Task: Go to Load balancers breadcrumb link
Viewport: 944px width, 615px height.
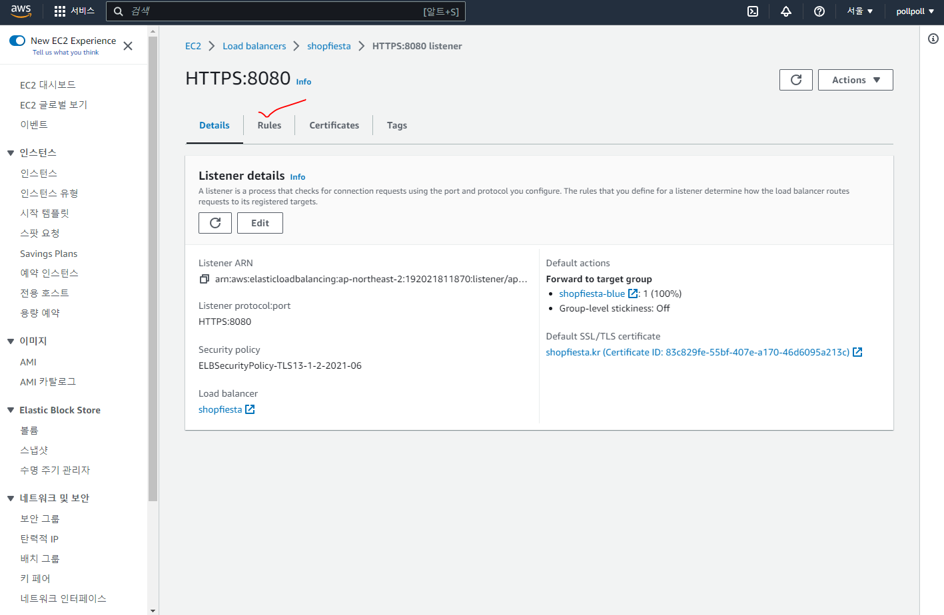Action: [x=254, y=46]
